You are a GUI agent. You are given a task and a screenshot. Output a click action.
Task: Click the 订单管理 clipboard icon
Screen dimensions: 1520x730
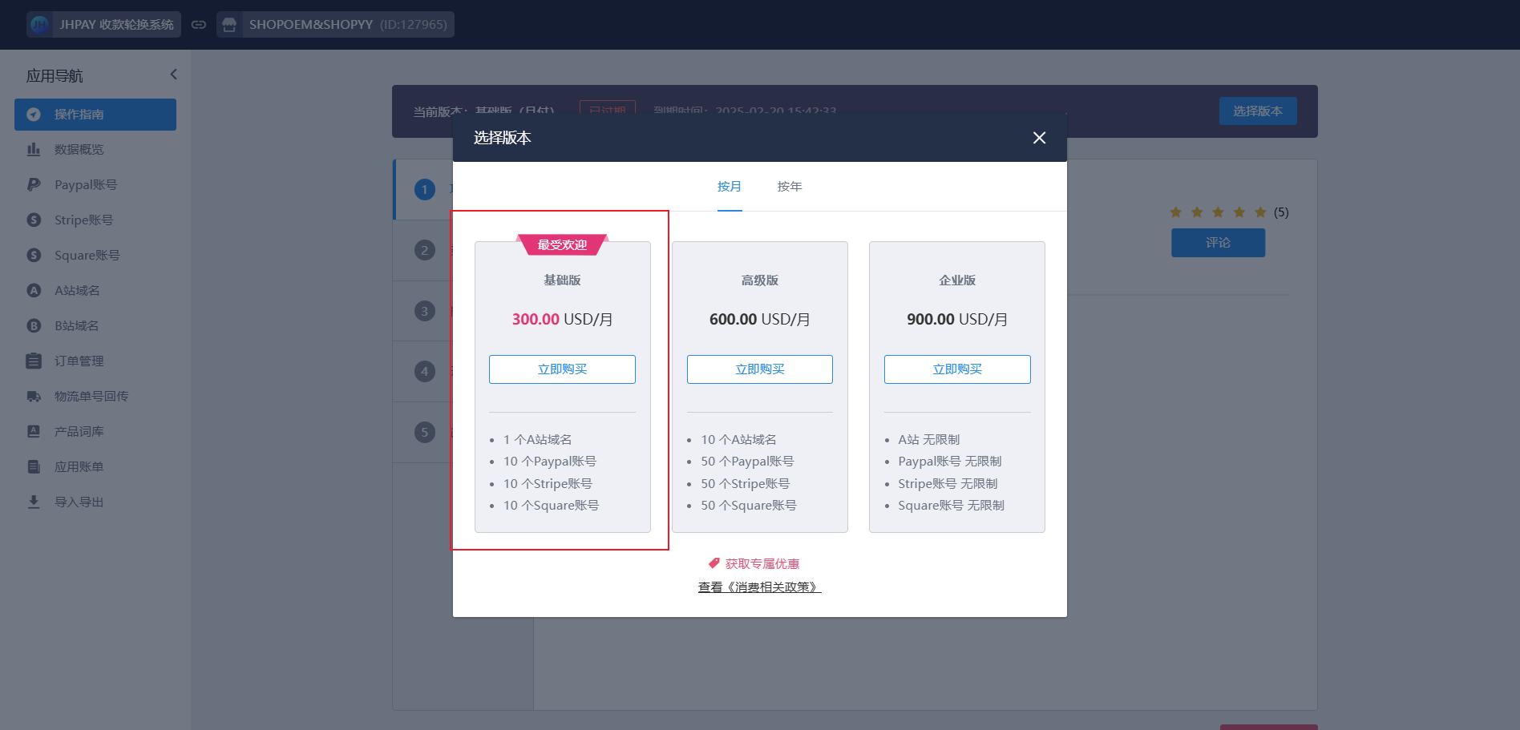34,361
